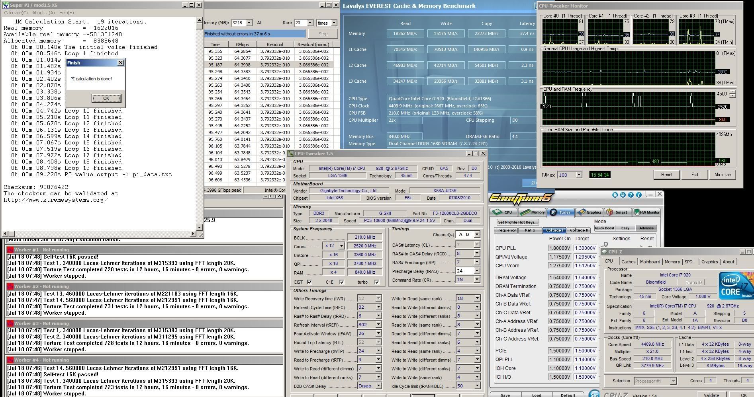
Task: Open RAS# to CAS# Delay (tRCD) dropdown
Action: 477,253
